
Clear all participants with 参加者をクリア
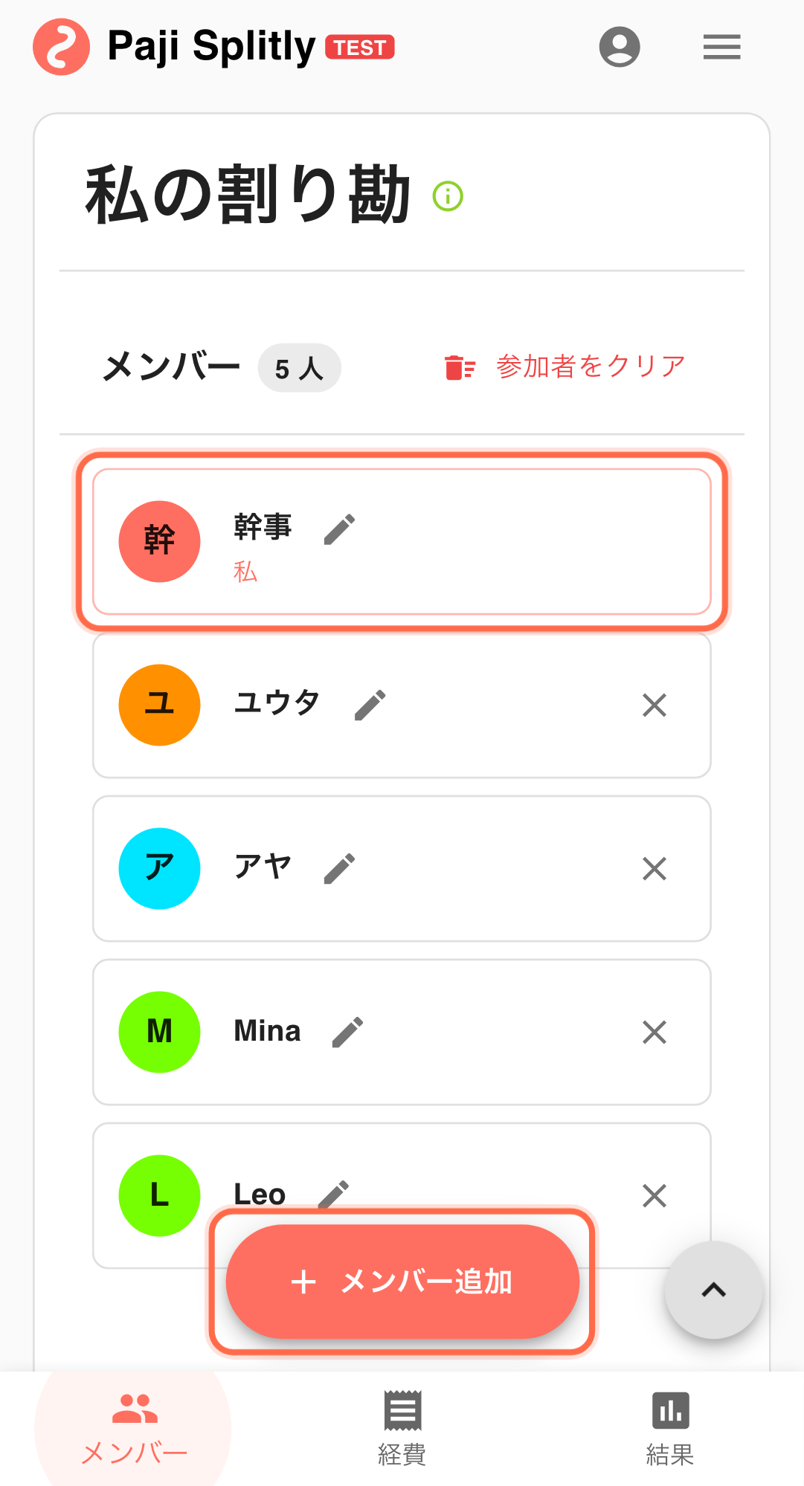point(565,367)
